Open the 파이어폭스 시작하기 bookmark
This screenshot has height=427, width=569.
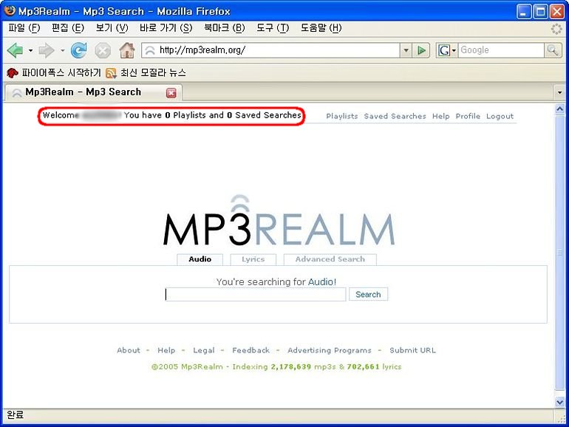pyautogui.click(x=54, y=73)
